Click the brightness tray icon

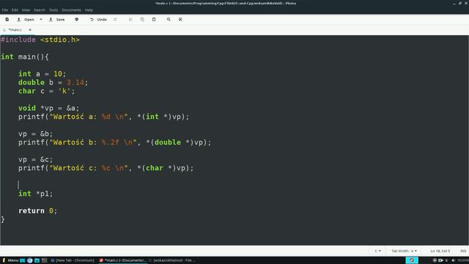click(x=435, y=260)
